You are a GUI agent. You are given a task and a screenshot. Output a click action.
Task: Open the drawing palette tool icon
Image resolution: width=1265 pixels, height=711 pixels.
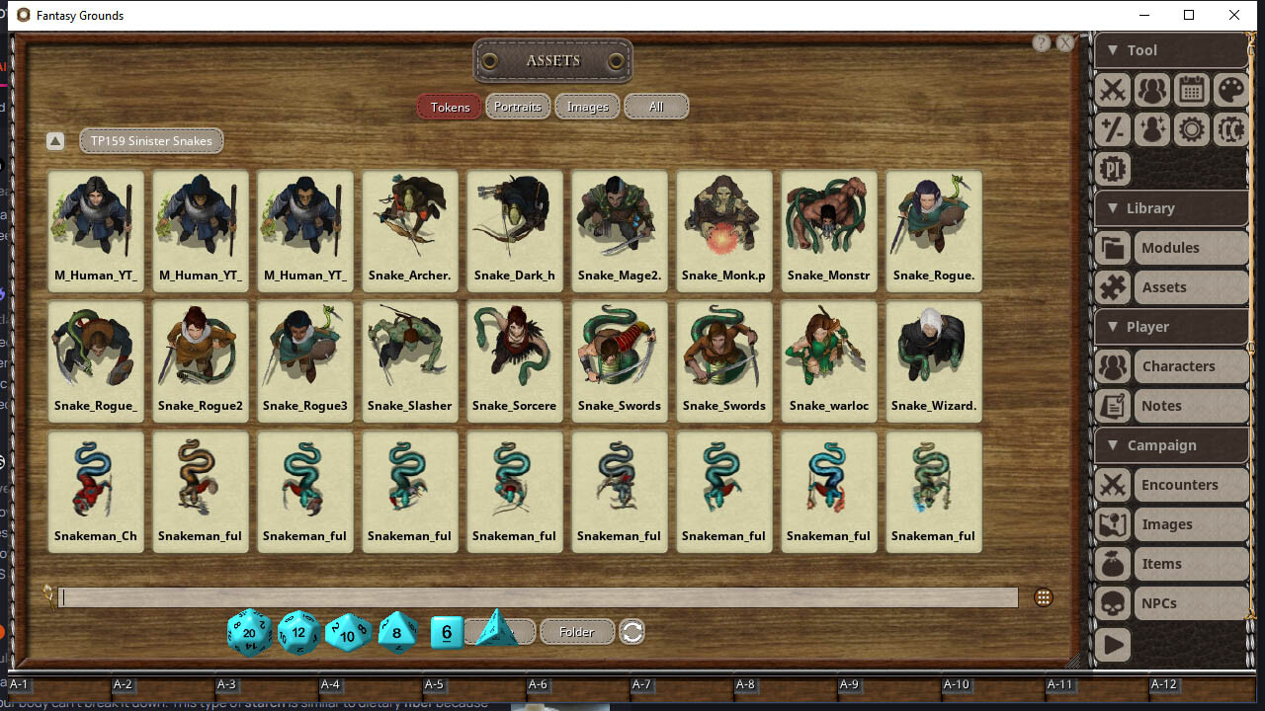click(1231, 90)
